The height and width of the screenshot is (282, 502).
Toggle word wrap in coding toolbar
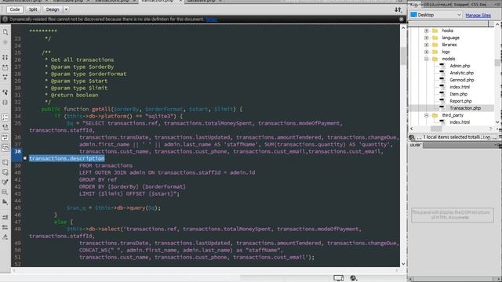[x=5, y=137]
